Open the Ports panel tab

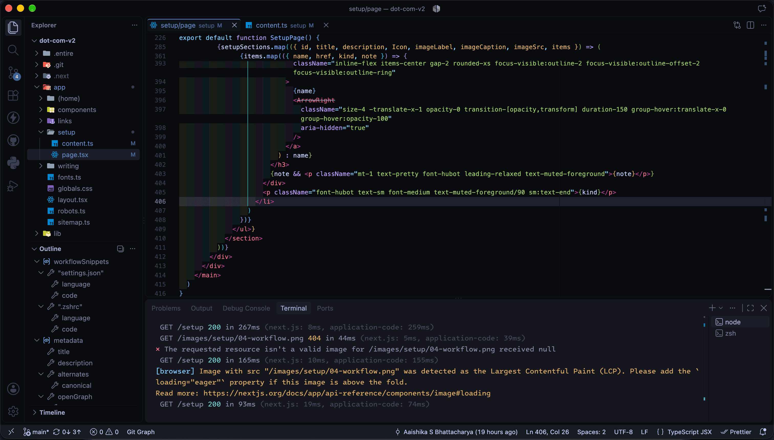pos(325,308)
